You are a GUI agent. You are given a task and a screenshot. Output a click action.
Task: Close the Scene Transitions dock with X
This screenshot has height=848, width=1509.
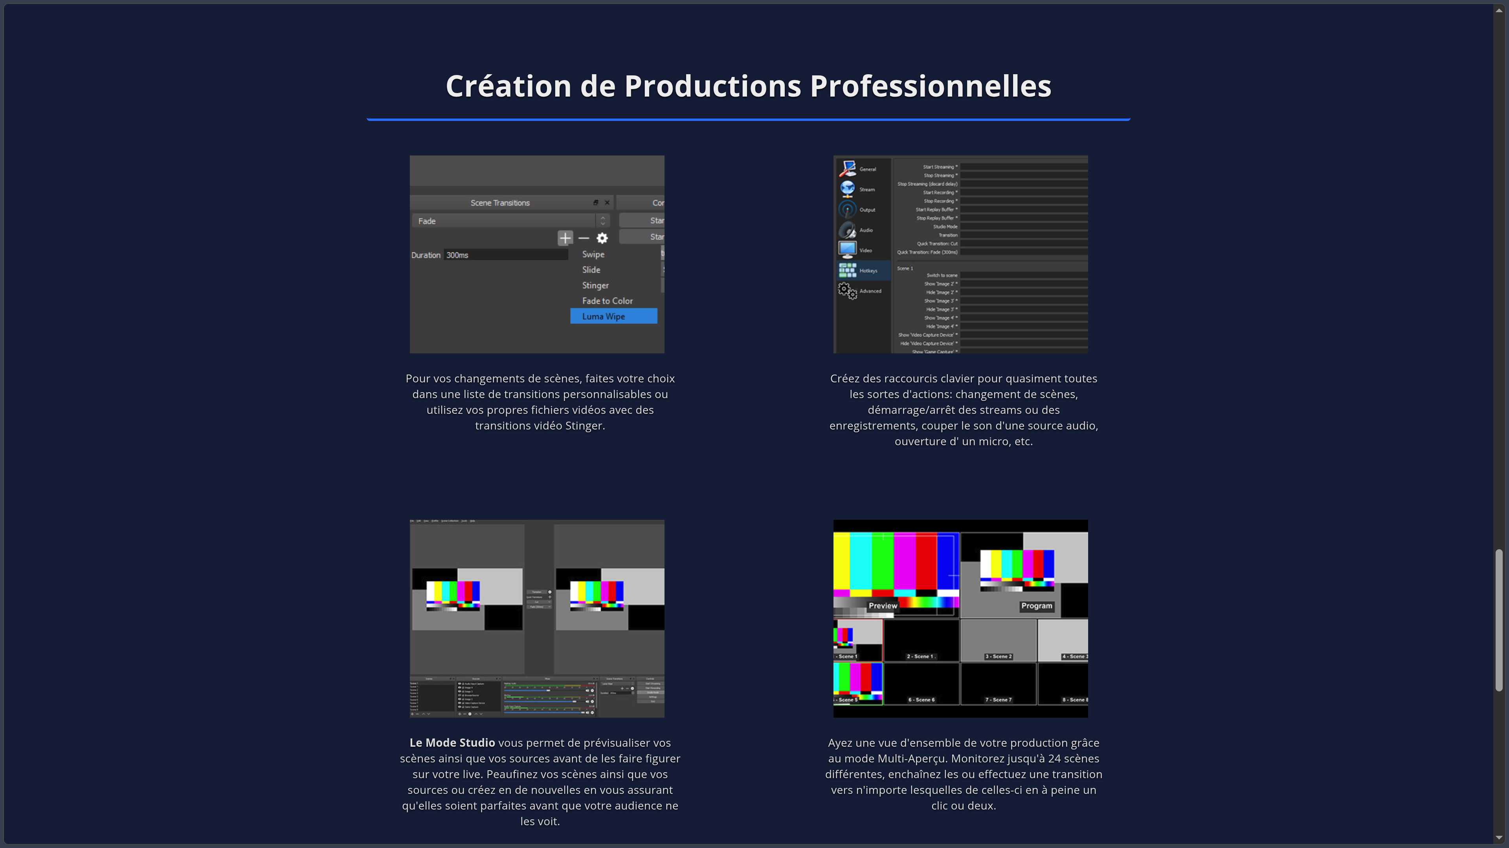coord(607,203)
